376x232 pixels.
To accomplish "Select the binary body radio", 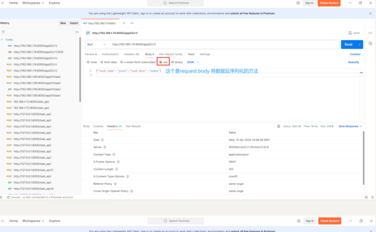I will [173, 62].
